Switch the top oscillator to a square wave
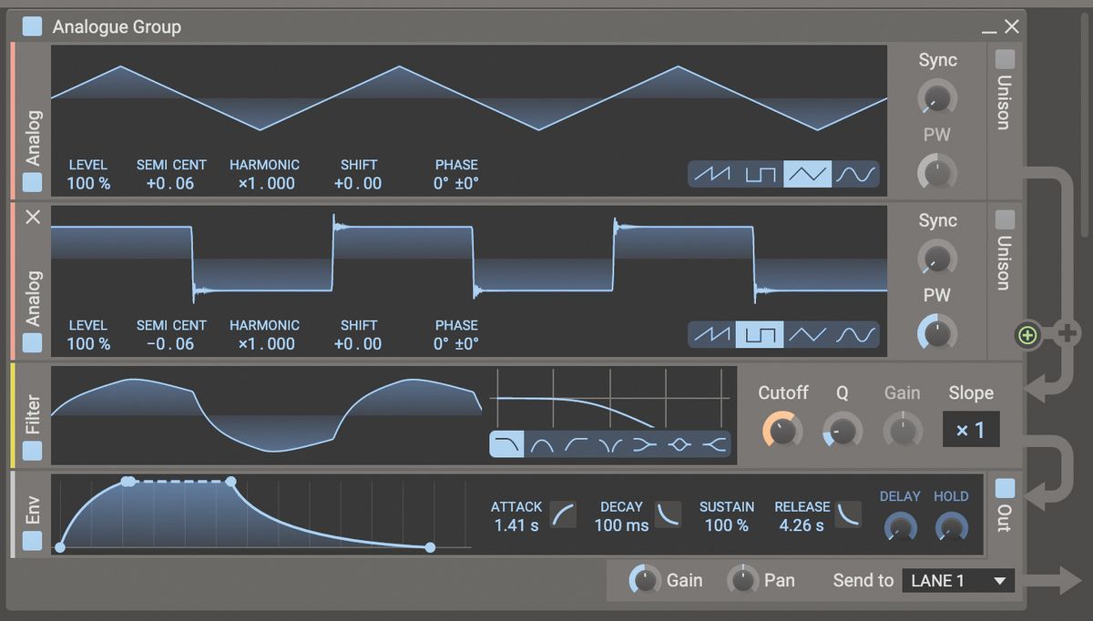 point(761,173)
